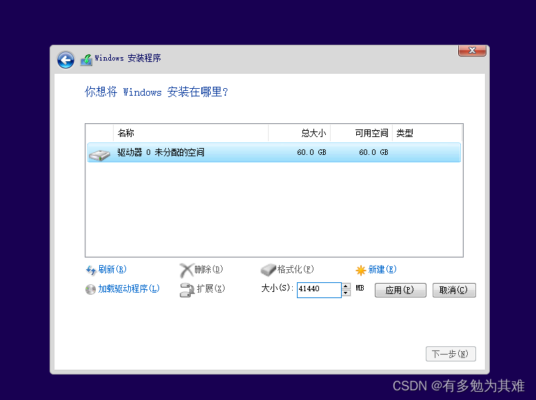The image size is (536, 400).
Task: Click the 60.0 GB free space cell
Action: [x=373, y=152]
